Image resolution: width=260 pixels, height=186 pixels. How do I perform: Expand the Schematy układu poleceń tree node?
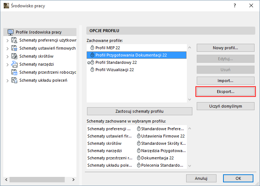pos(7,80)
